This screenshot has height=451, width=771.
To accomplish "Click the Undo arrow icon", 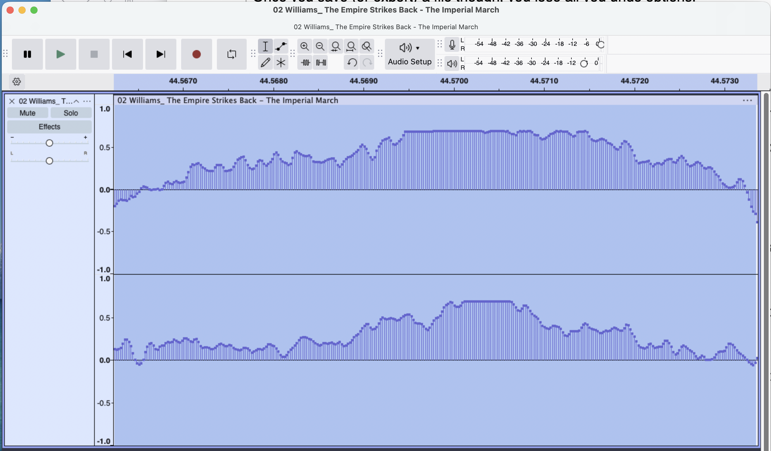I will pyautogui.click(x=352, y=63).
